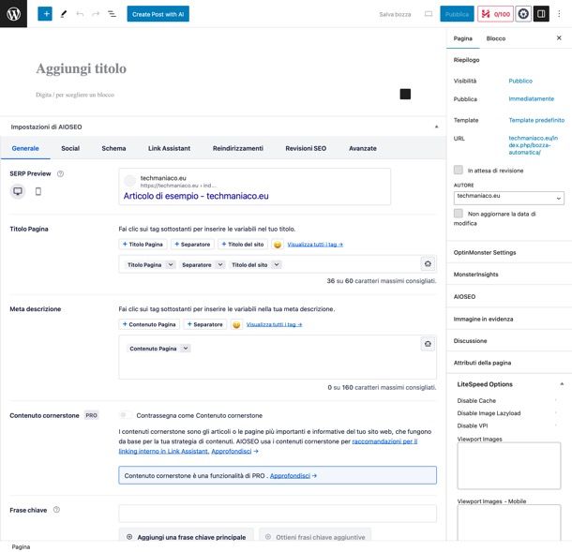
Task: Collapse the Impostazioni di AIOSEO panel
Action: pos(436,127)
